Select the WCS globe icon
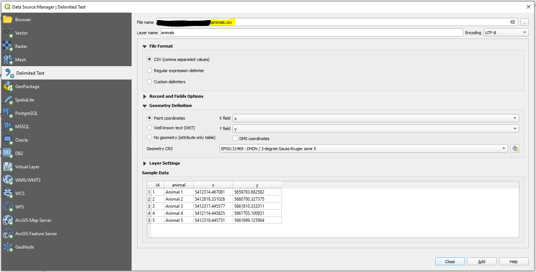The image size is (536, 272). click(x=8, y=194)
